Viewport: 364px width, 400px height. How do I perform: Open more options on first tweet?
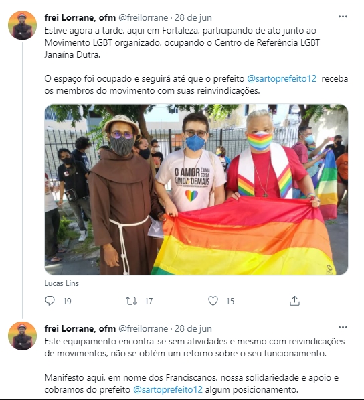343,17
